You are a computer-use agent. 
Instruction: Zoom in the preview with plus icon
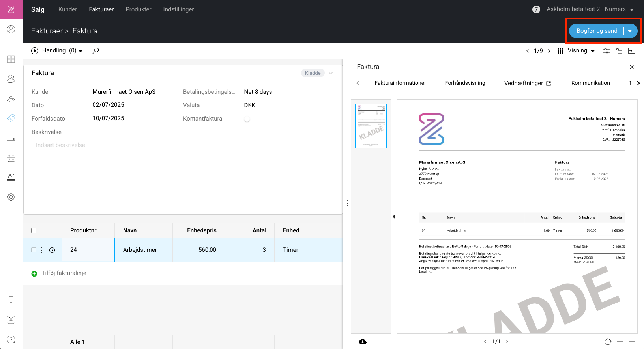coord(620,342)
